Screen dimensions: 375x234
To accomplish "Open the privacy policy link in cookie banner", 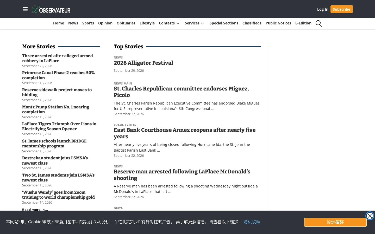I will tap(252, 222).
